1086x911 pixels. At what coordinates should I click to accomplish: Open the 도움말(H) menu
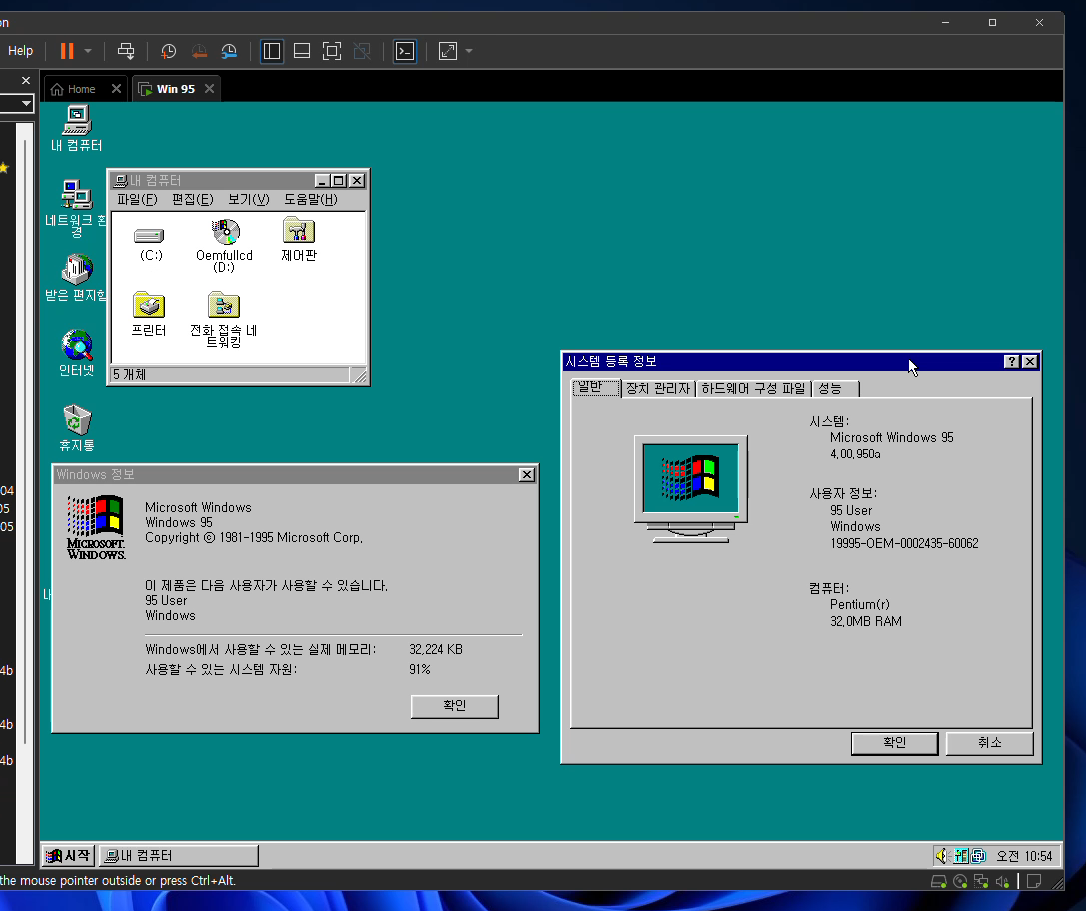[311, 200]
